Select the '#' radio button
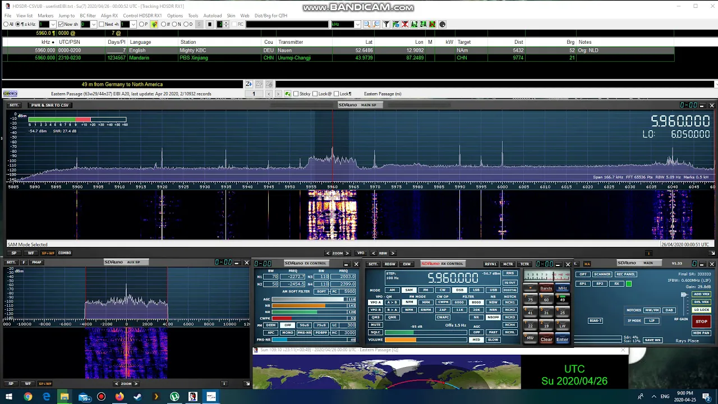The height and width of the screenshot is (404, 718). pyautogui.click(x=163, y=25)
